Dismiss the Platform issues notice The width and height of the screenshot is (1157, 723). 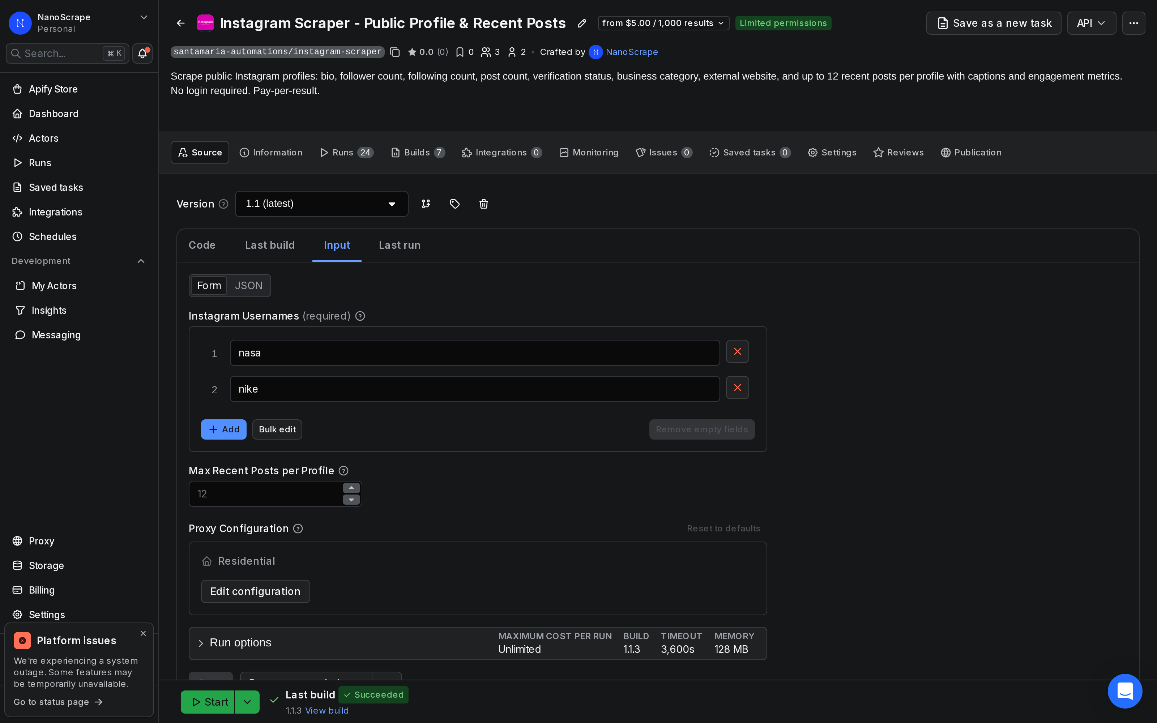tap(143, 634)
